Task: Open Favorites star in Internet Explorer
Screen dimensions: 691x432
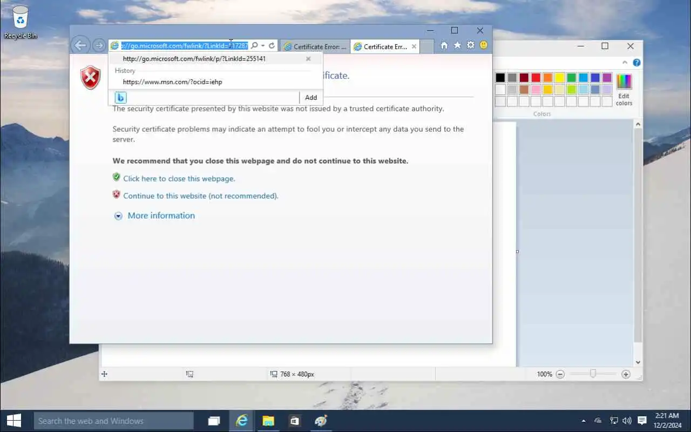Action: 457,45
